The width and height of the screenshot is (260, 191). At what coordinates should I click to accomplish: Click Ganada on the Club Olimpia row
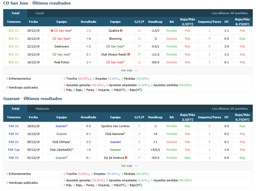[172, 142]
